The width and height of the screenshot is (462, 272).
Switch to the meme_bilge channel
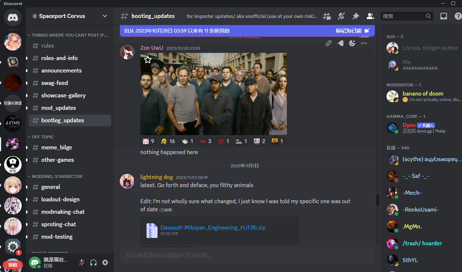(56, 148)
